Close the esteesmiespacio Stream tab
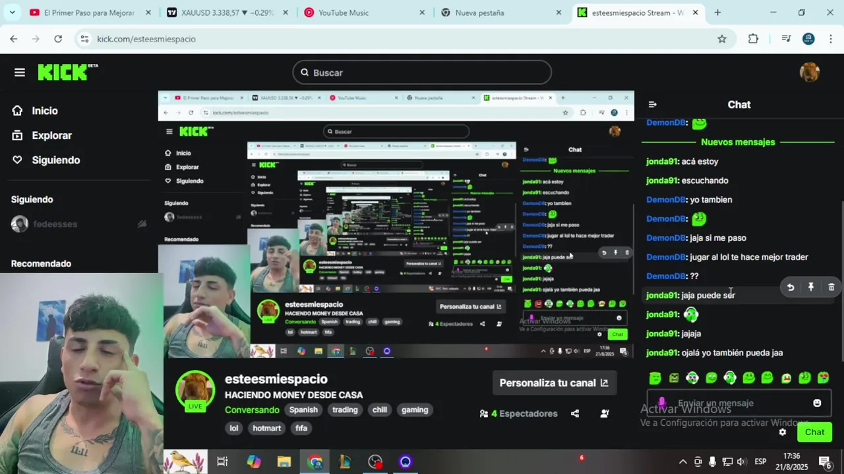 pos(695,13)
